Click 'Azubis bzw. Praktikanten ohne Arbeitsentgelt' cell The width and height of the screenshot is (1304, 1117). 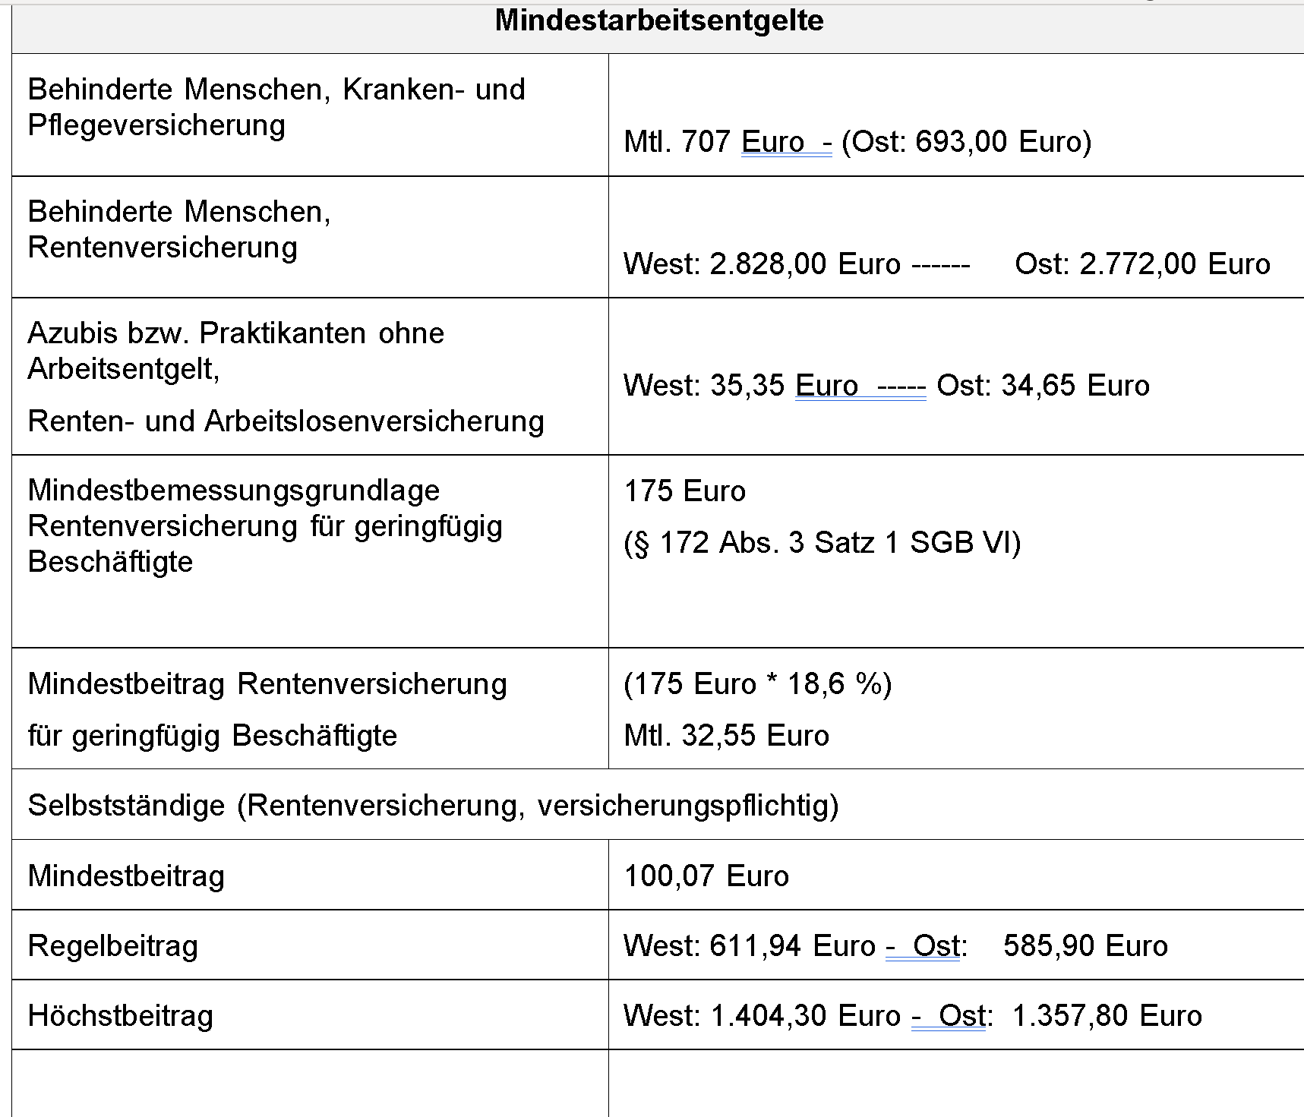pos(236,351)
